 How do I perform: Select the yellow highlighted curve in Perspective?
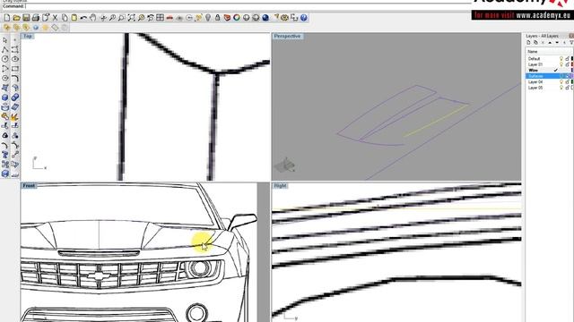(x=436, y=121)
